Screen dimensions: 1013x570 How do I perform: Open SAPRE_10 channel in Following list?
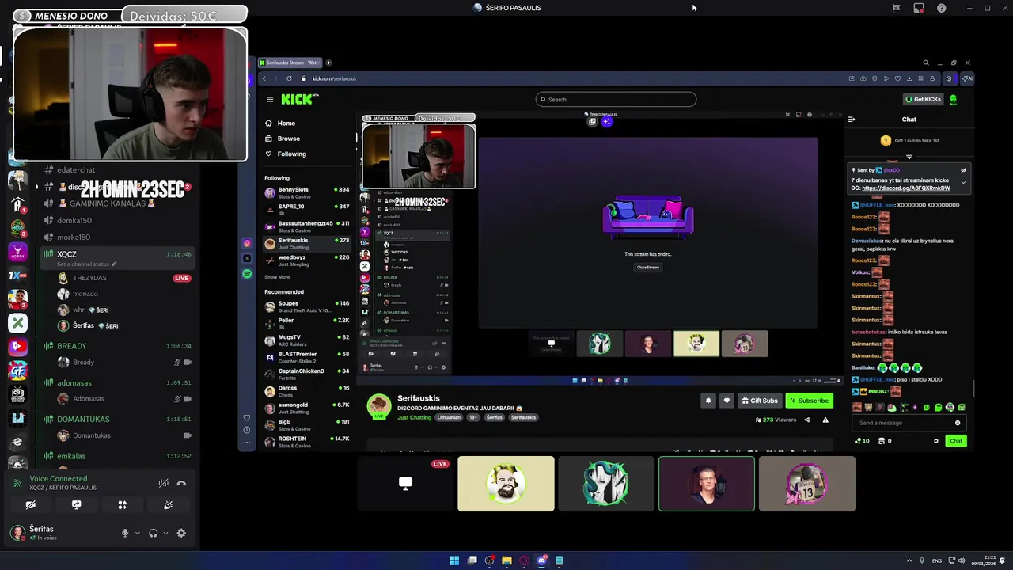tap(307, 209)
